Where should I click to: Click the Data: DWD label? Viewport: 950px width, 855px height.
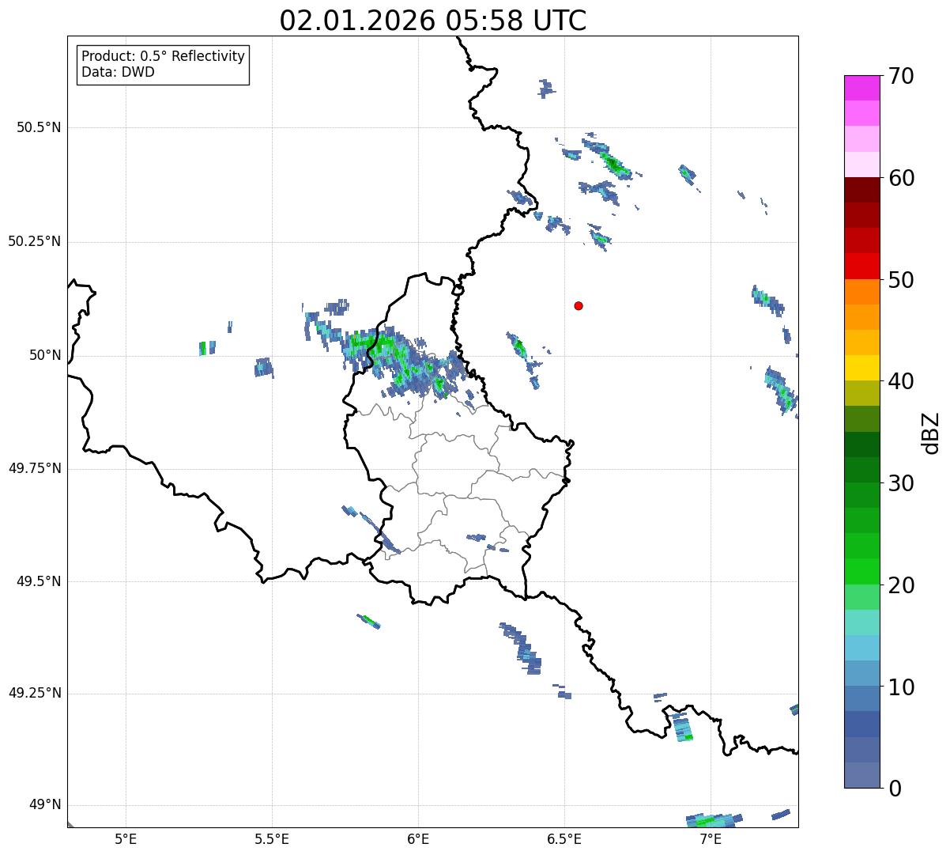(118, 72)
